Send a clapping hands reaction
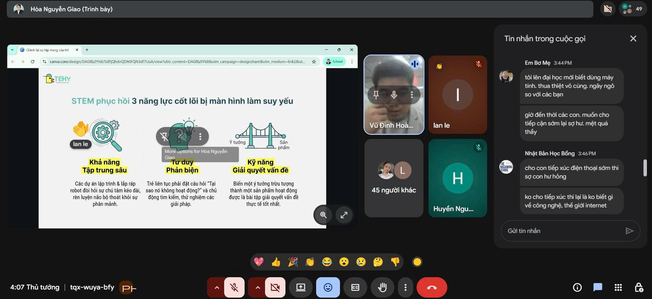Viewport: 652px width, 299px height. click(x=310, y=262)
